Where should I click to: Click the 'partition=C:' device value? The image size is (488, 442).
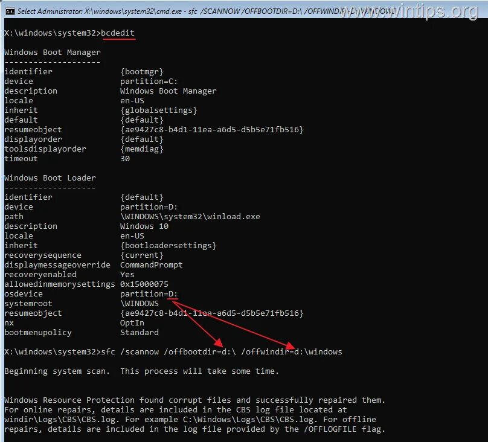149,82
